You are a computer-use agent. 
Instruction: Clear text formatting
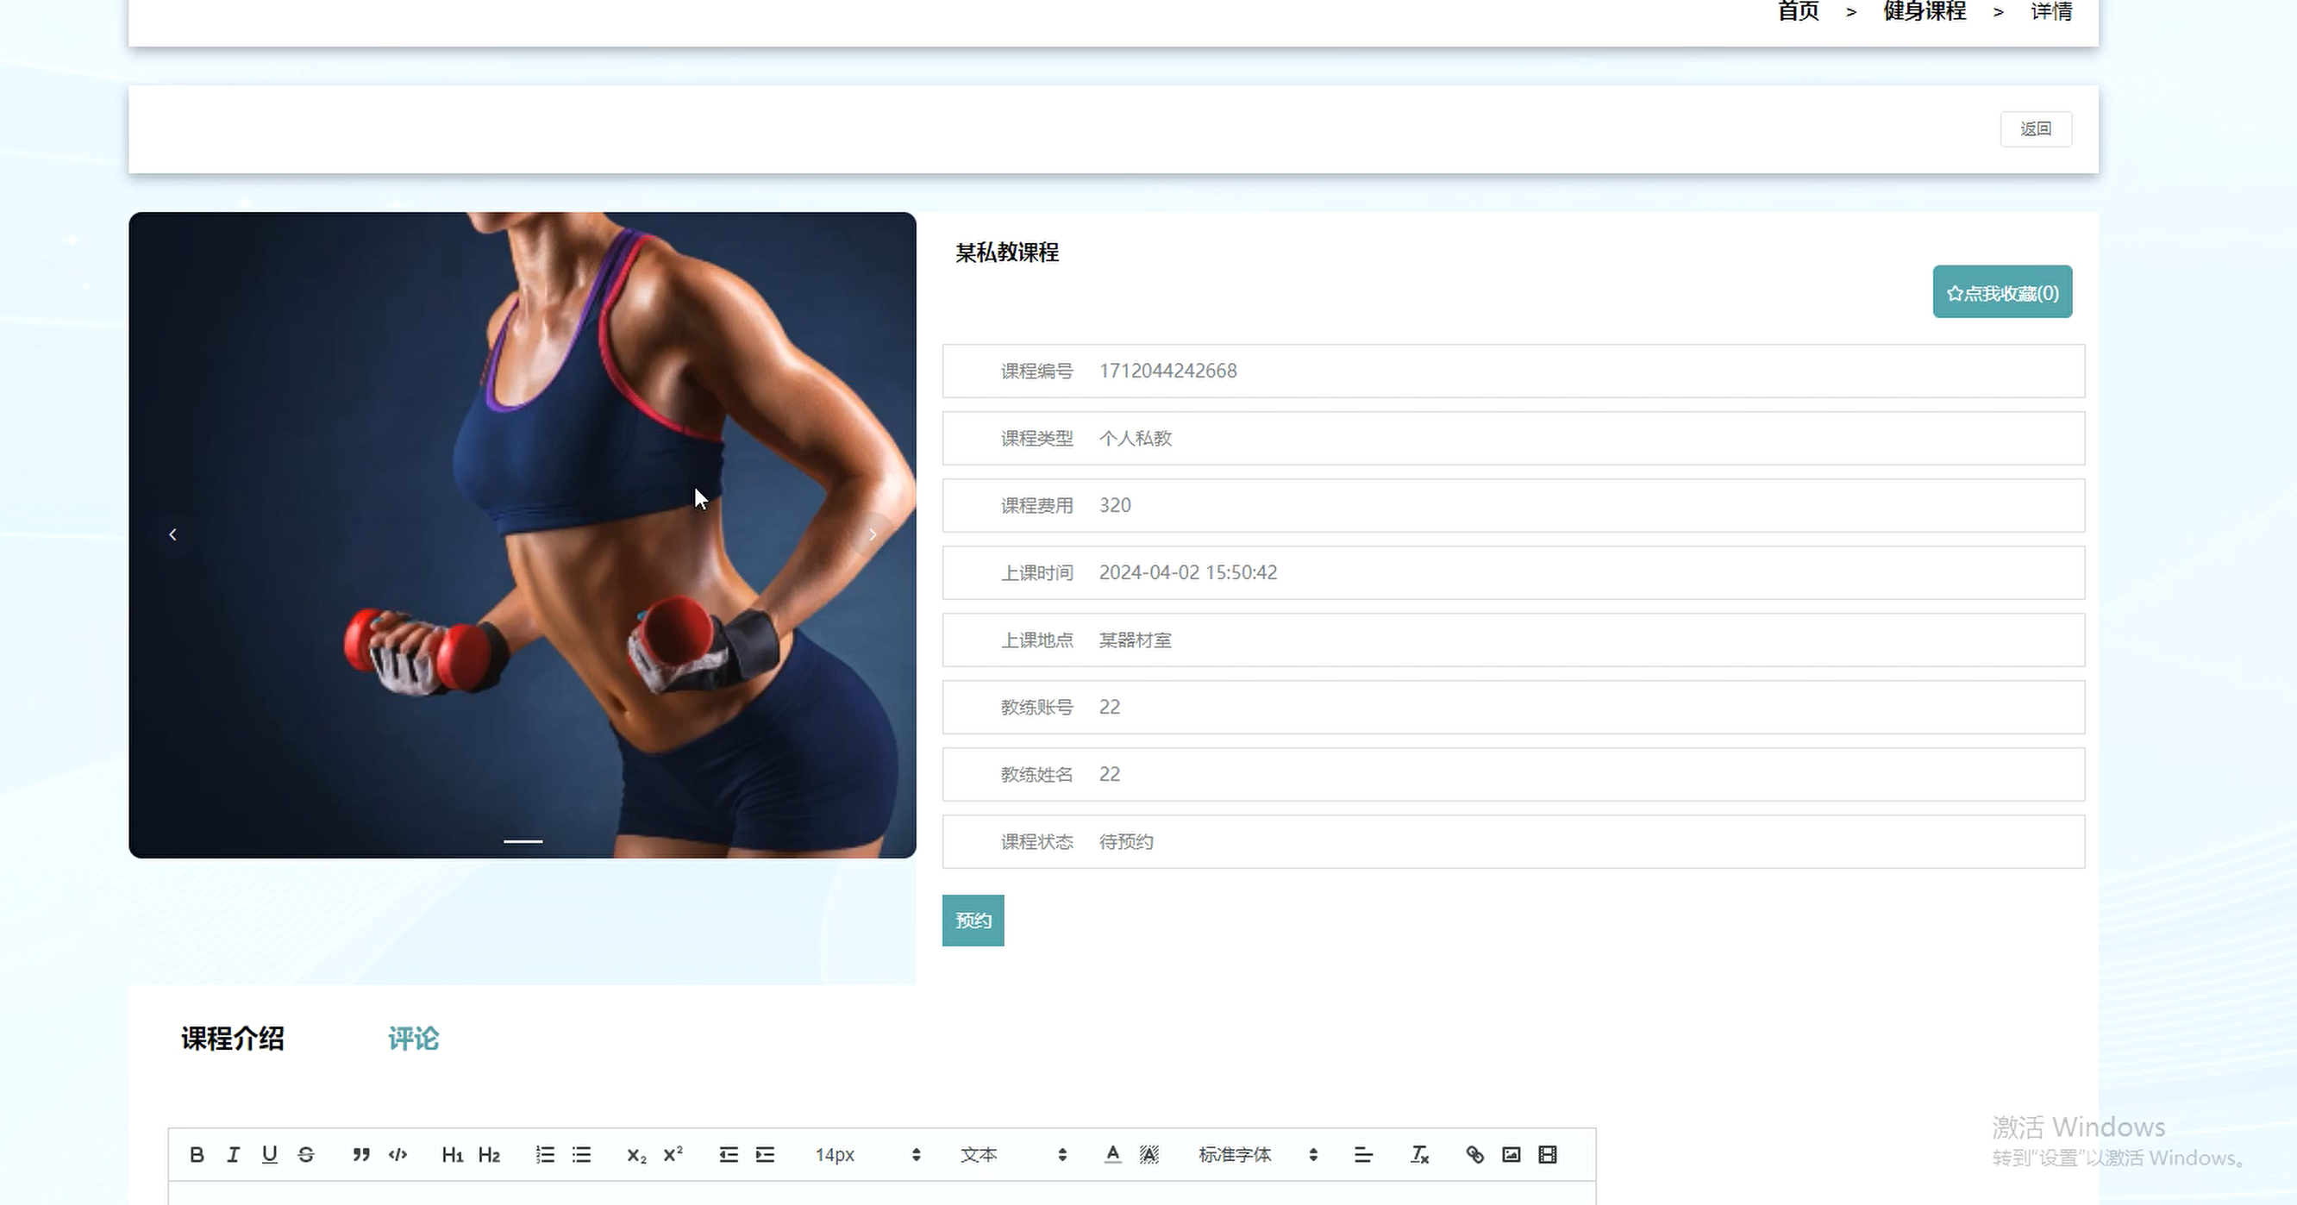[x=1419, y=1155]
